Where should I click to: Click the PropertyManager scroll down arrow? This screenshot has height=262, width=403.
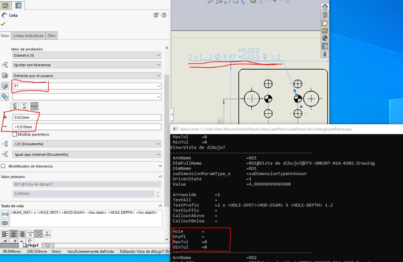(167, 239)
